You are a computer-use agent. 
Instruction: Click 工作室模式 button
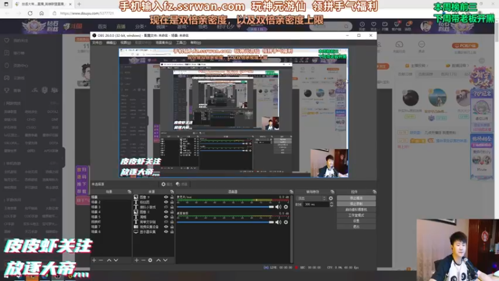click(356, 215)
